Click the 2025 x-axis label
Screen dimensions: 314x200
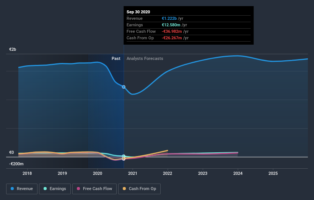tap(273, 173)
